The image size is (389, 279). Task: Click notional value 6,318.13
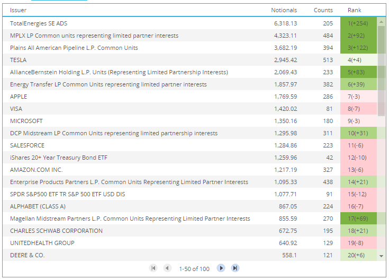pos(286,23)
